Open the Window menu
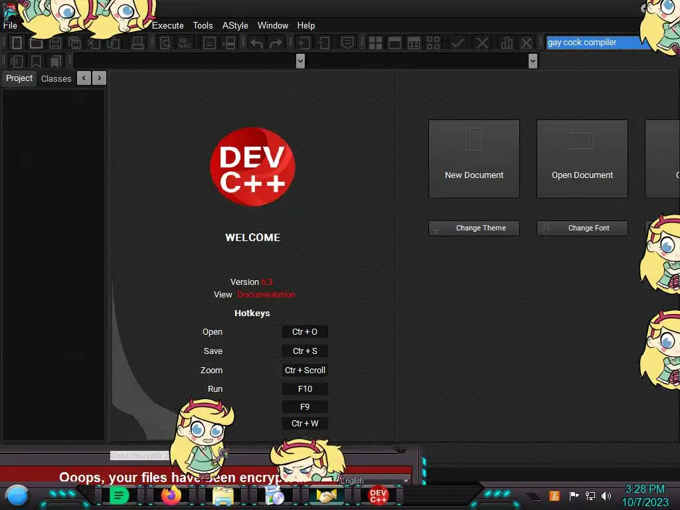Image resolution: width=680 pixels, height=510 pixels. (x=273, y=26)
